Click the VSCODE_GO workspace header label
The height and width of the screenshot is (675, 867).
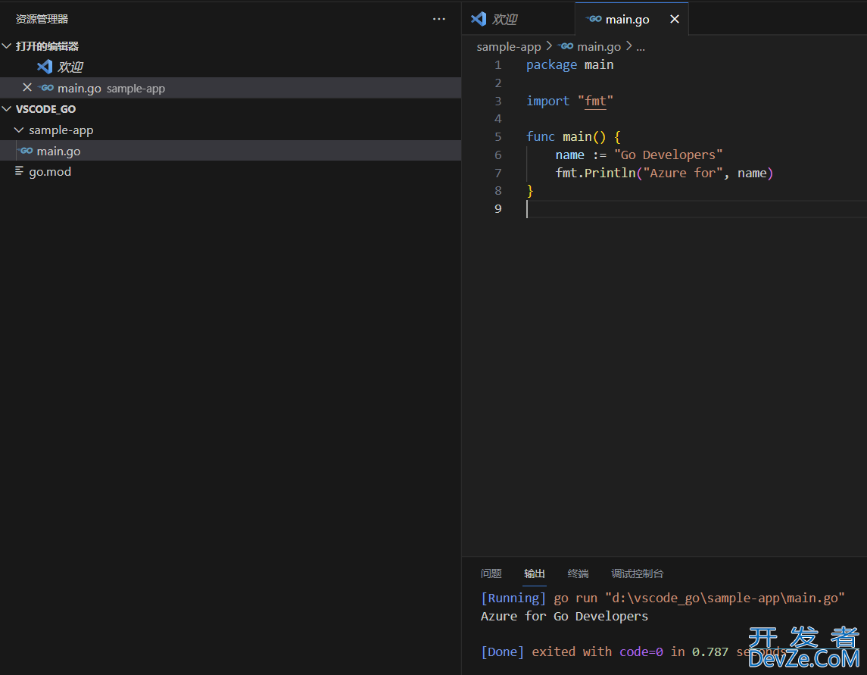point(45,109)
